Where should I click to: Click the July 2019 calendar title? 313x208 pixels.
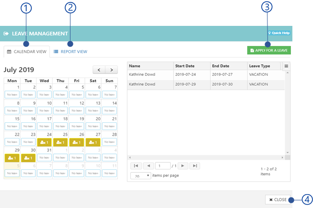[19, 70]
